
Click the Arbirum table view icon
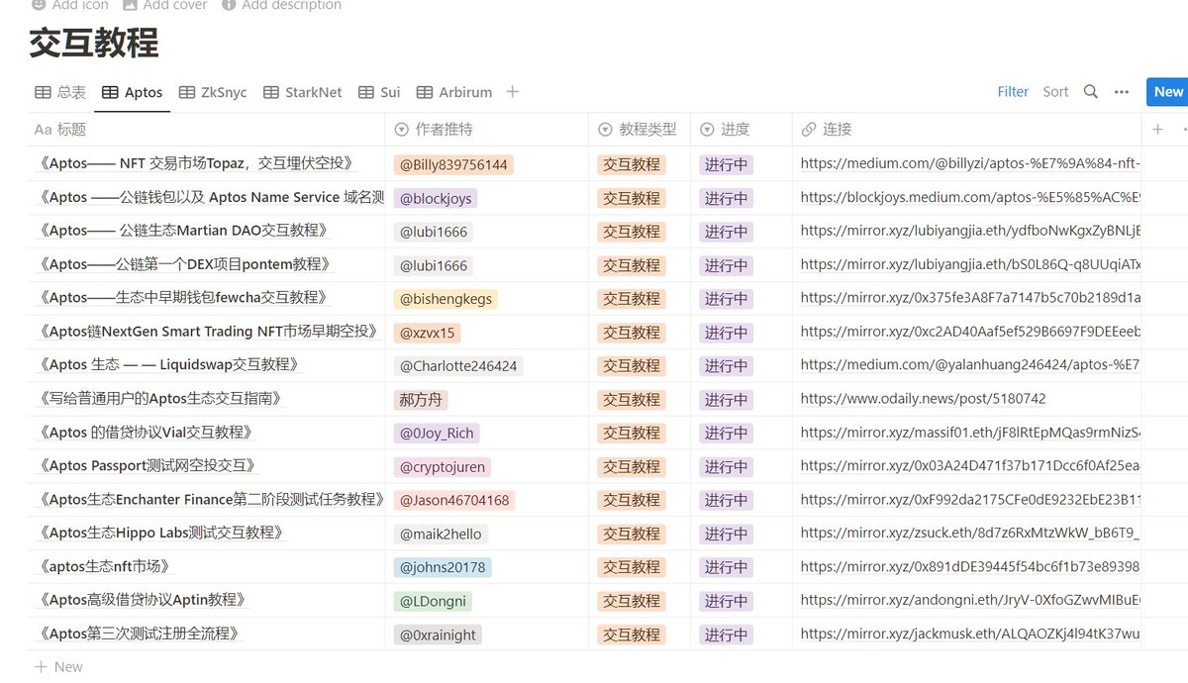pos(425,92)
